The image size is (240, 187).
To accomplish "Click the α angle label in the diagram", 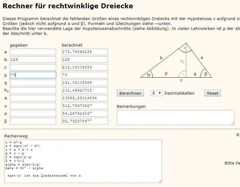I will 149,75.
